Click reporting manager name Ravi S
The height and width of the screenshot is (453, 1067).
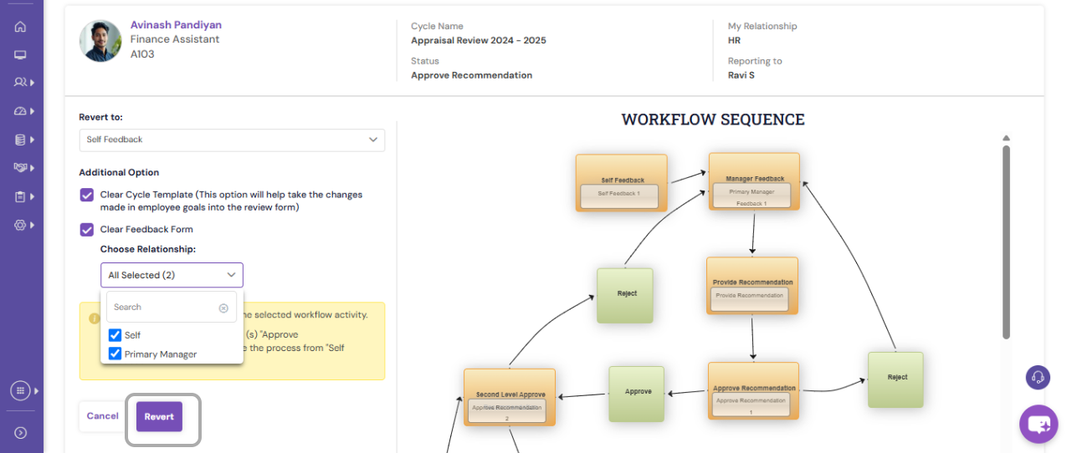(x=741, y=75)
